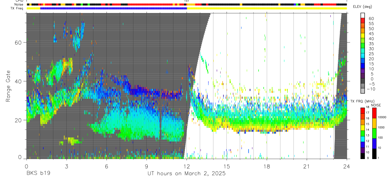Click the "NOISE" legend title above the right colorbar

point(376,105)
